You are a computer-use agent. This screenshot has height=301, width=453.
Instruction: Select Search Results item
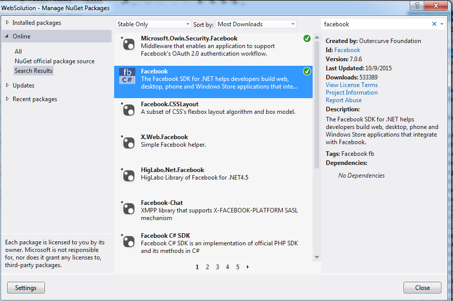[x=33, y=71]
